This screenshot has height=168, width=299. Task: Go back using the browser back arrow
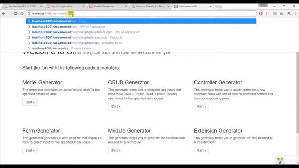[3, 14]
